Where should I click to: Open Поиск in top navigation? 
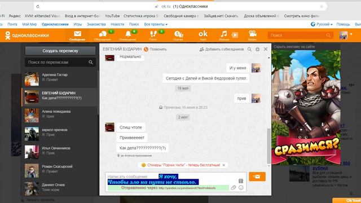tap(134, 24)
